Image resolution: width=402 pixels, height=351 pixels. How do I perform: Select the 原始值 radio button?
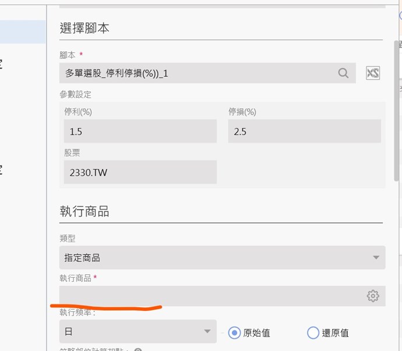234,333
